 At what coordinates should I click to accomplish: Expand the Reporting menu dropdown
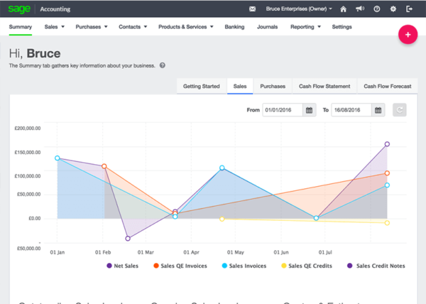coord(305,26)
